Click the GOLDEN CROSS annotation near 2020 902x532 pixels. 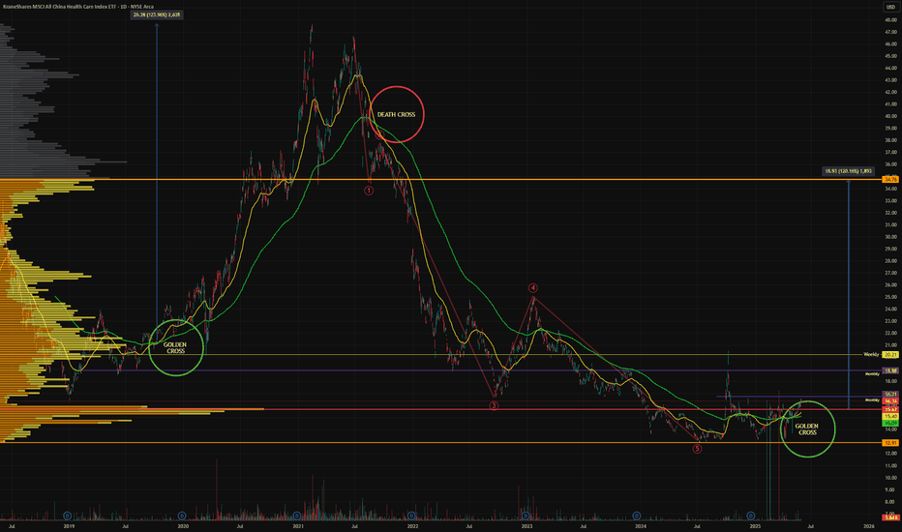(x=175, y=348)
